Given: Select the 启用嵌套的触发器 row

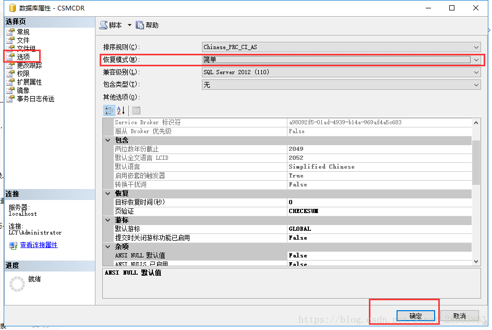Looking at the screenshot, I should [293, 175].
